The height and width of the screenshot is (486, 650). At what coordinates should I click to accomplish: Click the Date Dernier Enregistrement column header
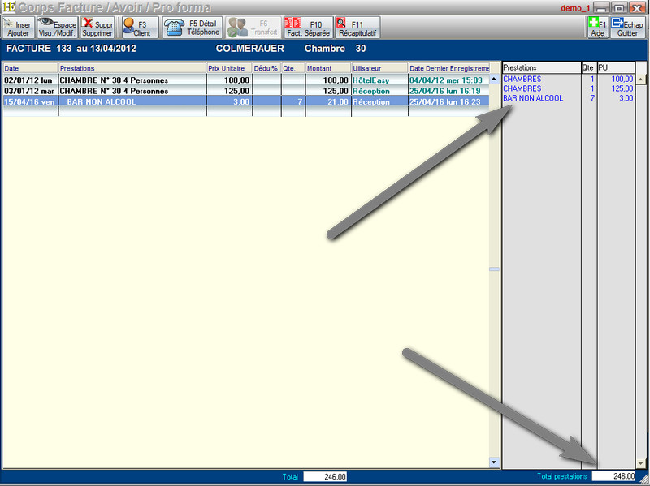449,68
